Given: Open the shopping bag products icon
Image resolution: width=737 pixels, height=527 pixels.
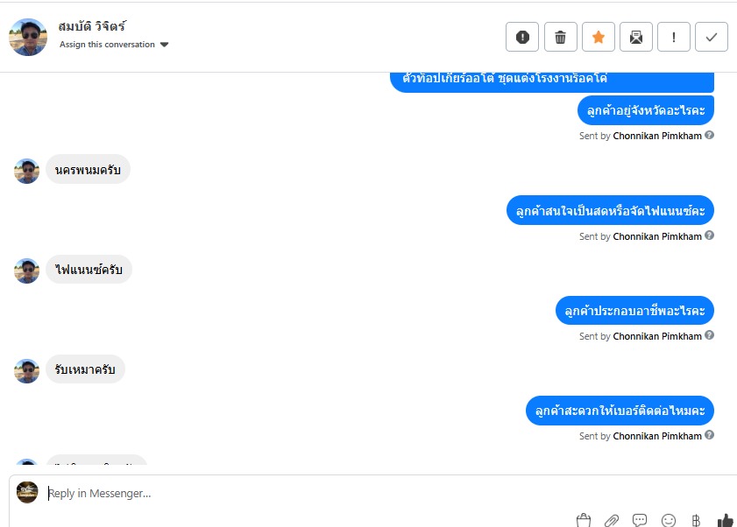Looking at the screenshot, I should [x=584, y=520].
